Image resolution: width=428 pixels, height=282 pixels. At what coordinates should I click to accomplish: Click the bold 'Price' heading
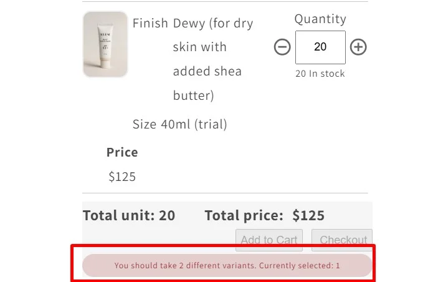(x=122, y=152)
